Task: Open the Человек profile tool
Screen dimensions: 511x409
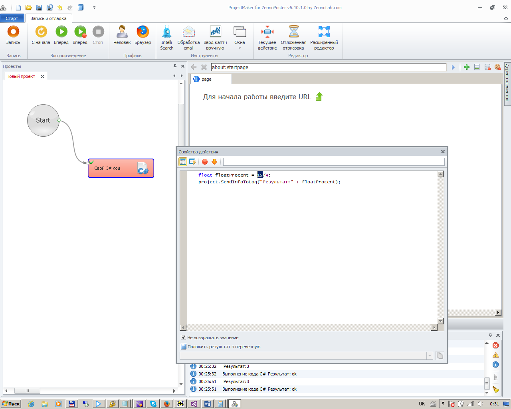Action: pyautogui.click(x=122, y=35)
